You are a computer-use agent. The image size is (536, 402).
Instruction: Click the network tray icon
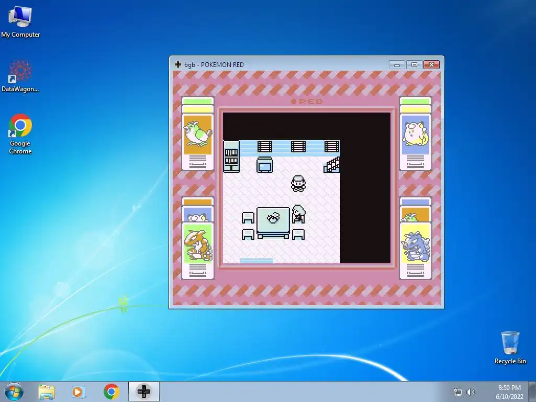[x=457, y=392]
